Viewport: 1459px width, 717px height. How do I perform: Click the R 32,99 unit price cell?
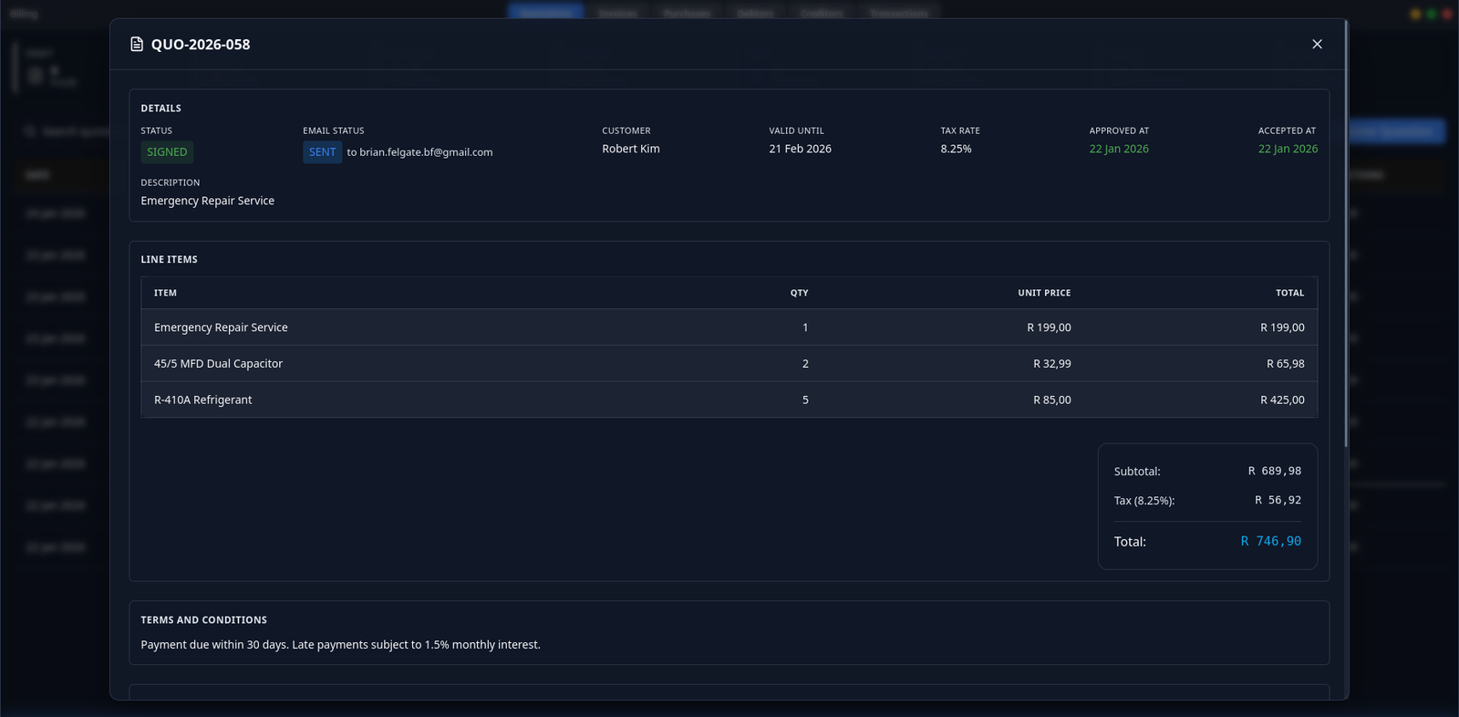(x=1051, y=363)
